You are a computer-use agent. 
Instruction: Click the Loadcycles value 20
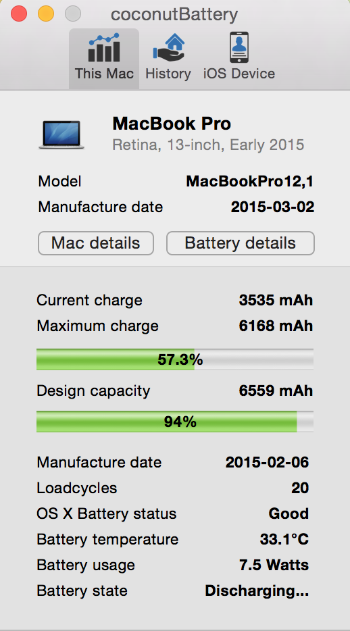(x=300, y=488)
